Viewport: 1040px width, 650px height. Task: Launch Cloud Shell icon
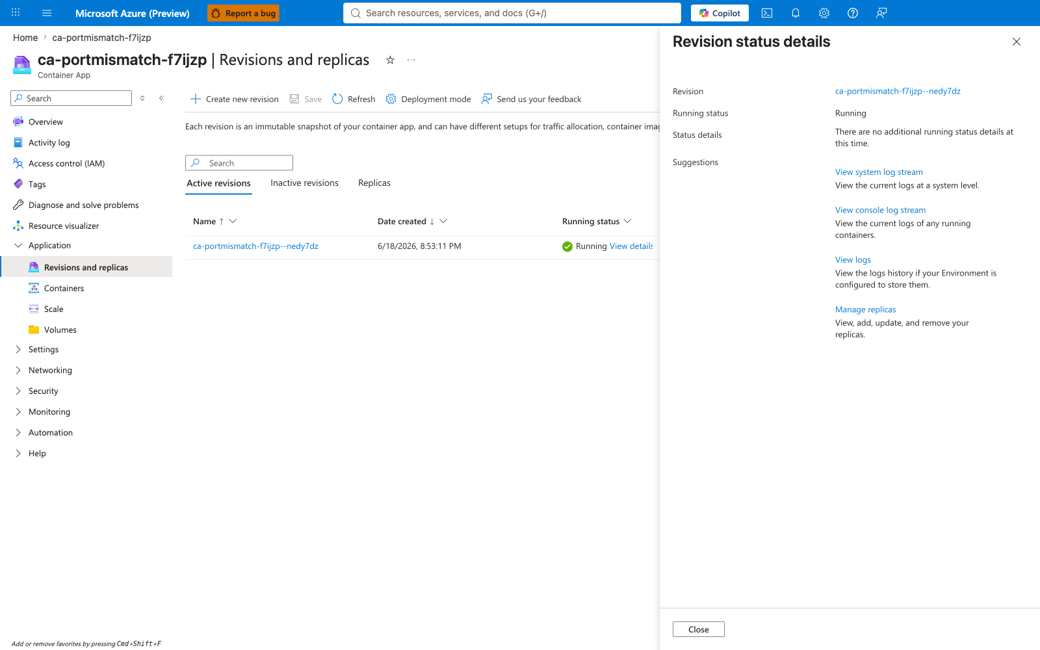coord(767,13)
